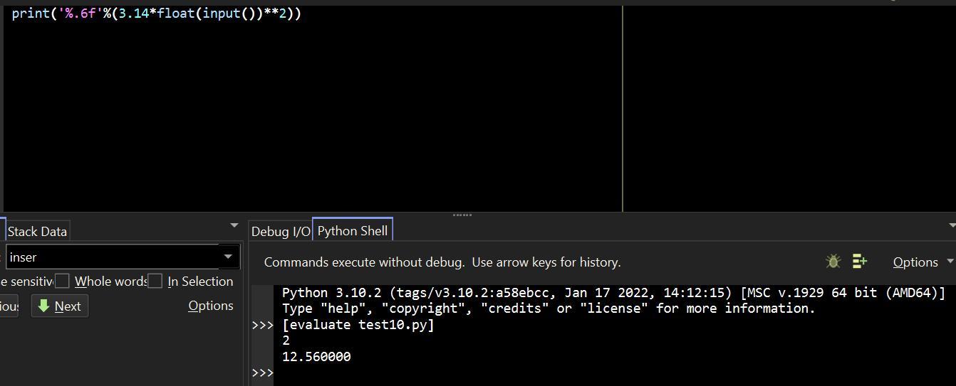Open the panel menu arrow right of the Python Shell tab

(x=952, y=226)
